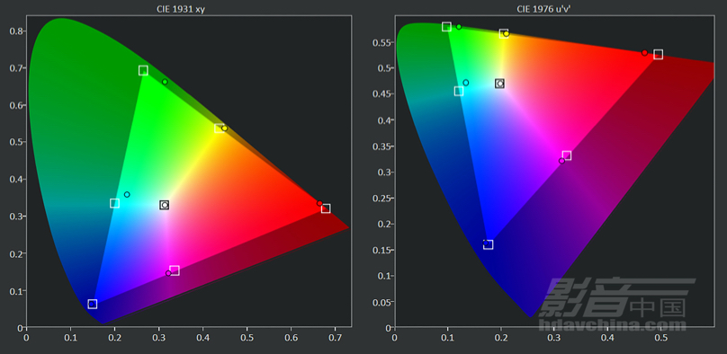This screenshot has width=727, height=354.
Task: Select blue target square in CIE 1931 chart
Action: click(x=93, y=304)
